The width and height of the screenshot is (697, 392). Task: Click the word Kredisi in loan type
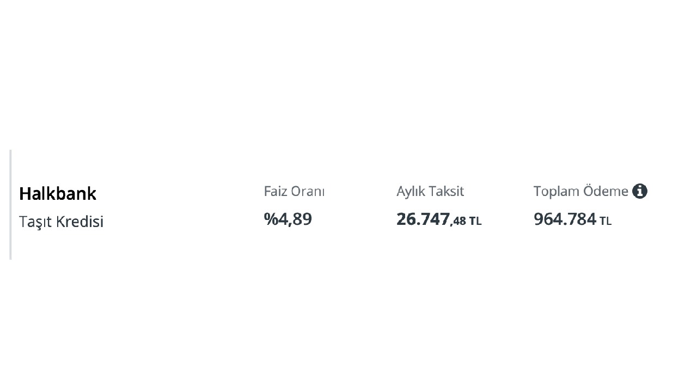80,222
